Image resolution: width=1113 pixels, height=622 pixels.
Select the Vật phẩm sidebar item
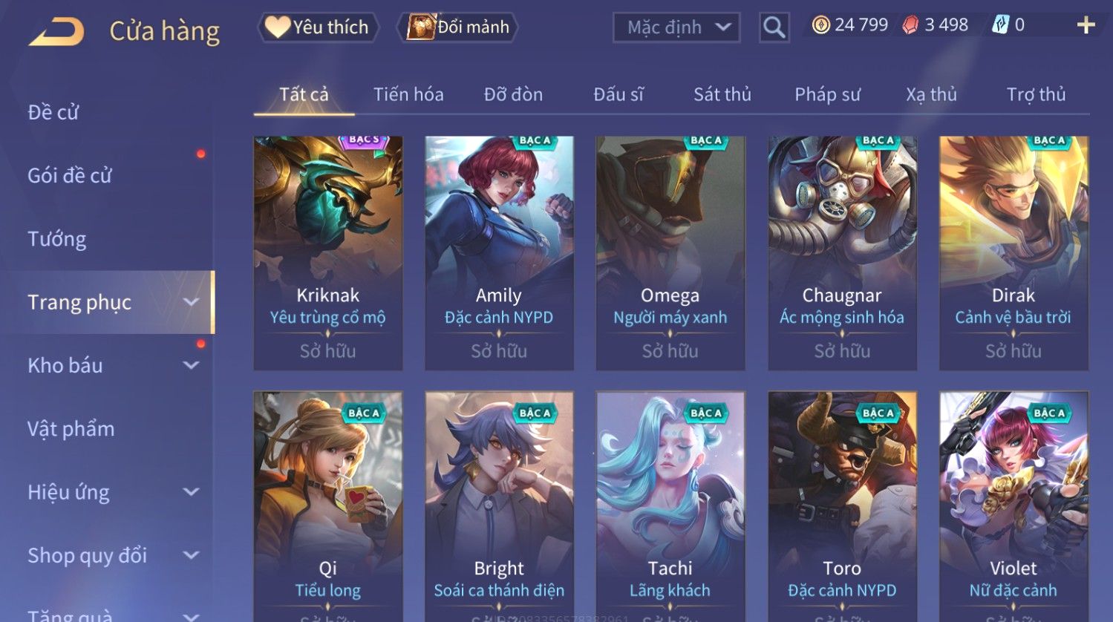point(71,428)
